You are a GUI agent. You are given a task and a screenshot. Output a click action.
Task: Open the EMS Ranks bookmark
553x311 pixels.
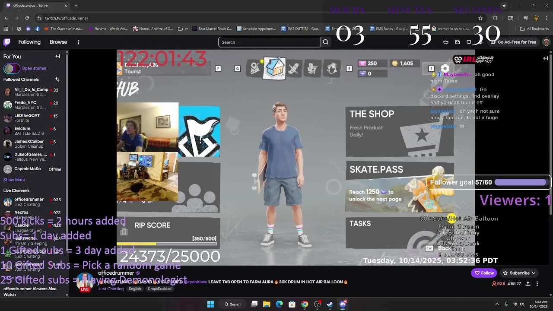tap(389, 29)
